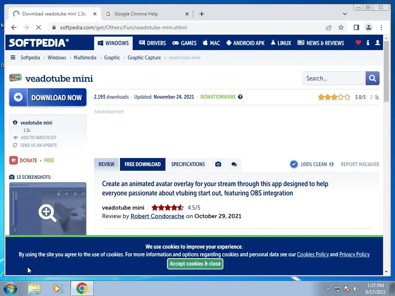
Task: Open News & Reviews section
Action: coord(321,43)
